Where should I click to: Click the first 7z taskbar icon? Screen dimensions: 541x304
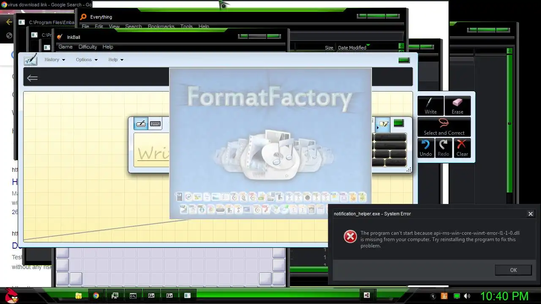click(151, 296)
